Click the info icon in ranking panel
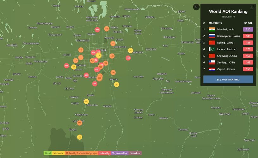The height and width of the screenshot is (158, 258). tap(253, 7)
